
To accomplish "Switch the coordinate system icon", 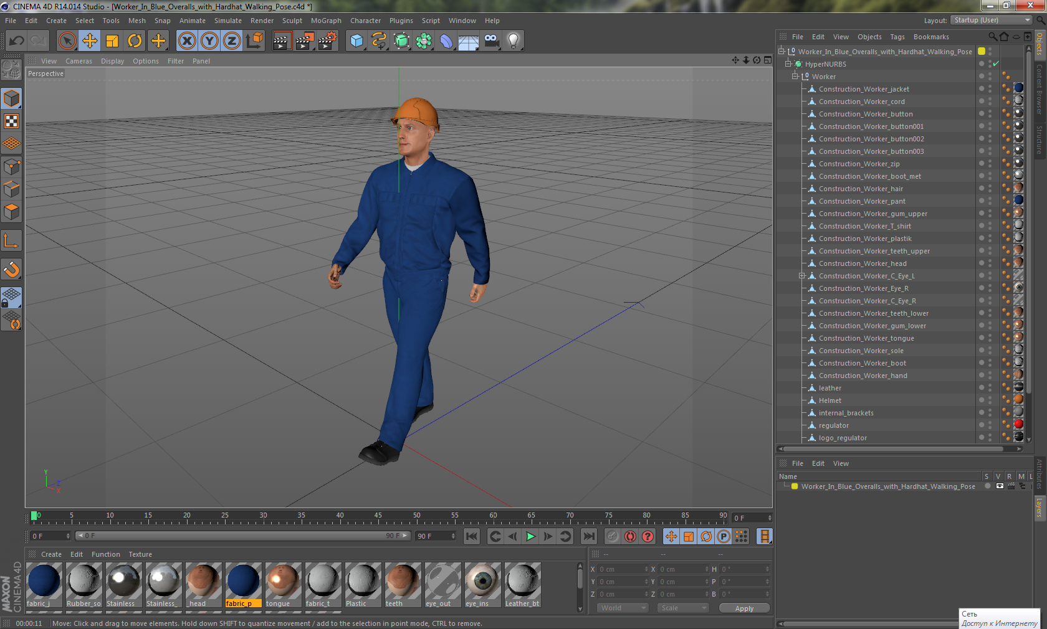I will (x=254, y=41).
